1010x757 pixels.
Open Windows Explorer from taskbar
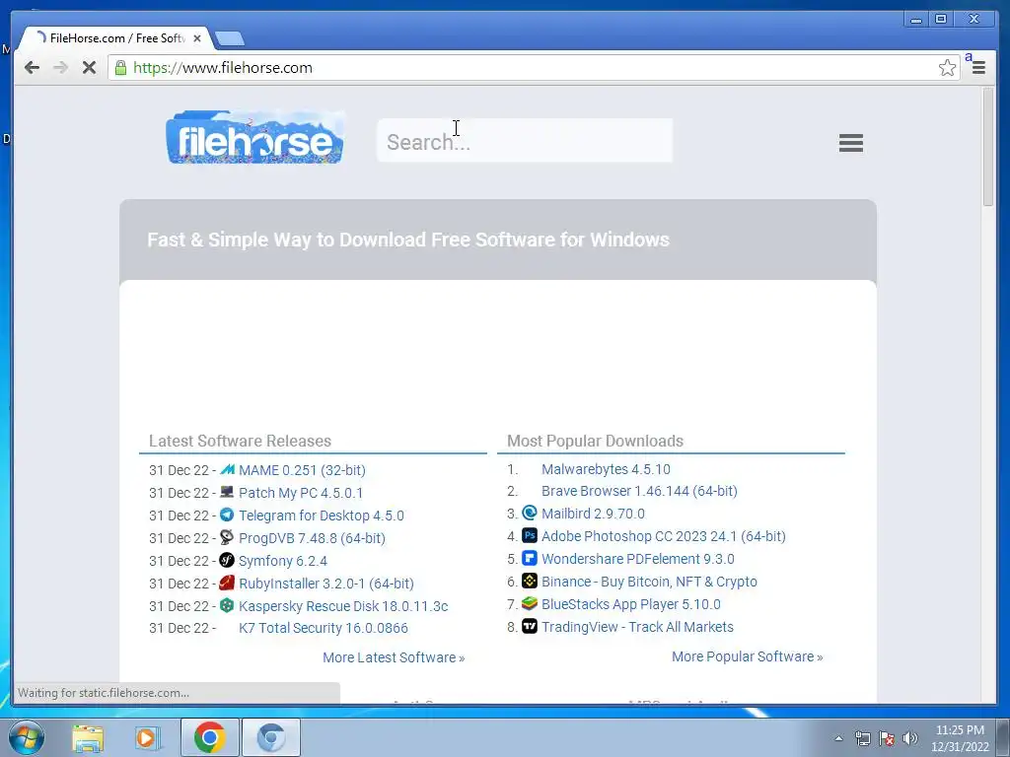pos(88,737)
